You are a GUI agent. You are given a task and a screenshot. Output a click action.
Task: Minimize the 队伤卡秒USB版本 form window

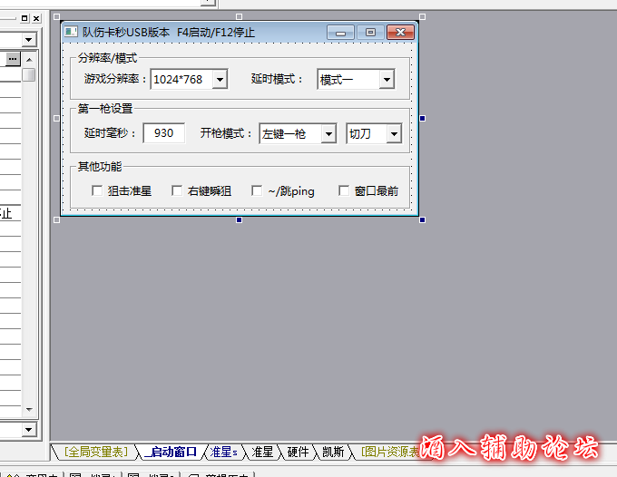coord(340,33)
